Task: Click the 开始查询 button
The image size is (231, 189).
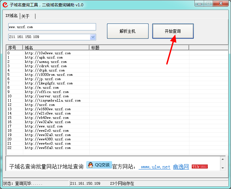Action: 173,31
